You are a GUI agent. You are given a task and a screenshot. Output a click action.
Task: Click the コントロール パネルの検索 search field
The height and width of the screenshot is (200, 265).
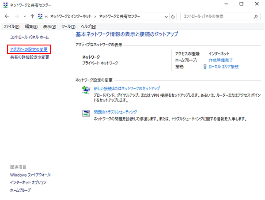216,16
